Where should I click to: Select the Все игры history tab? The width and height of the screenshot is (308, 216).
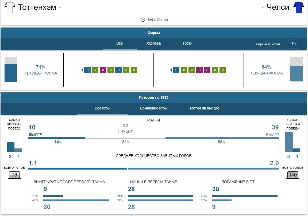[x=102, y=108]
